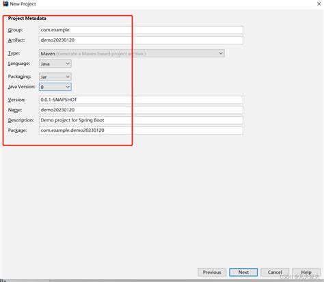The width and height of the screenshot is (324, 282).
Task: Open the Type Maven dropdown
Action: tap(132, 53)
